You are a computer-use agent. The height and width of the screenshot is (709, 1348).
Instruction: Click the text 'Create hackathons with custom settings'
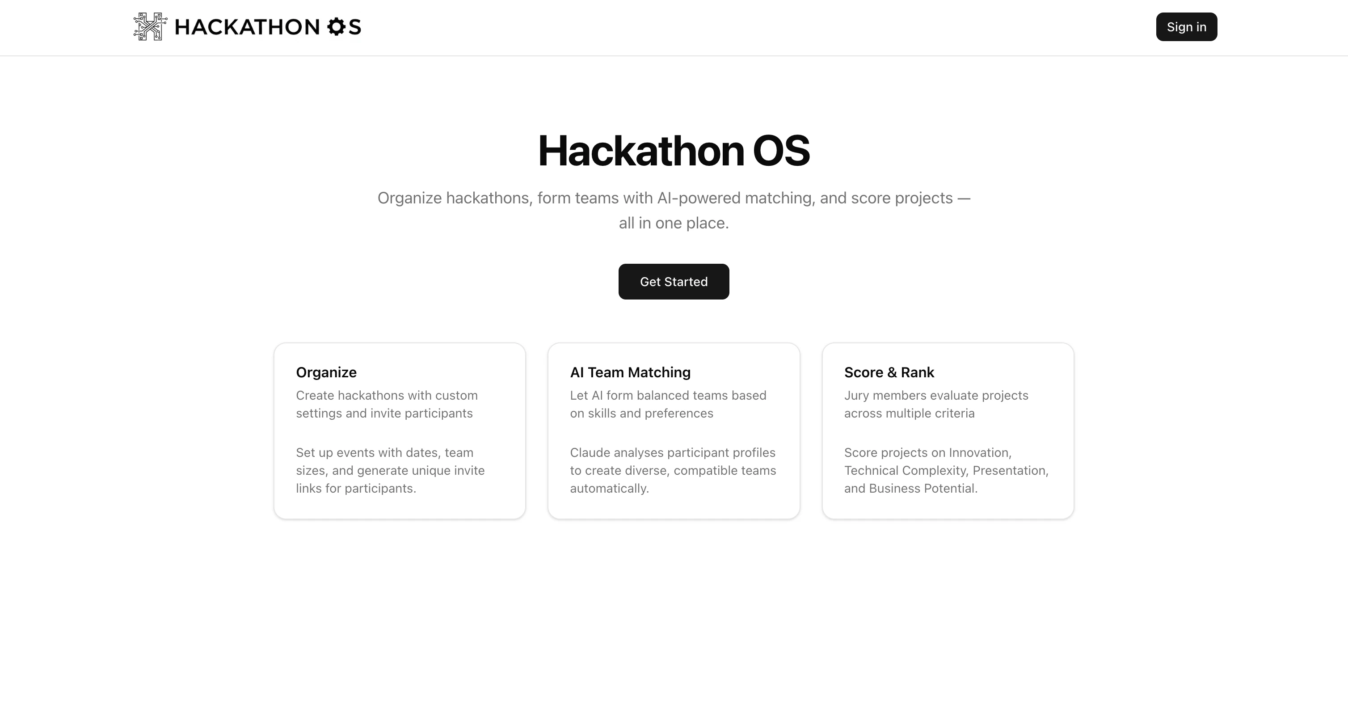(x=387, y=404)
